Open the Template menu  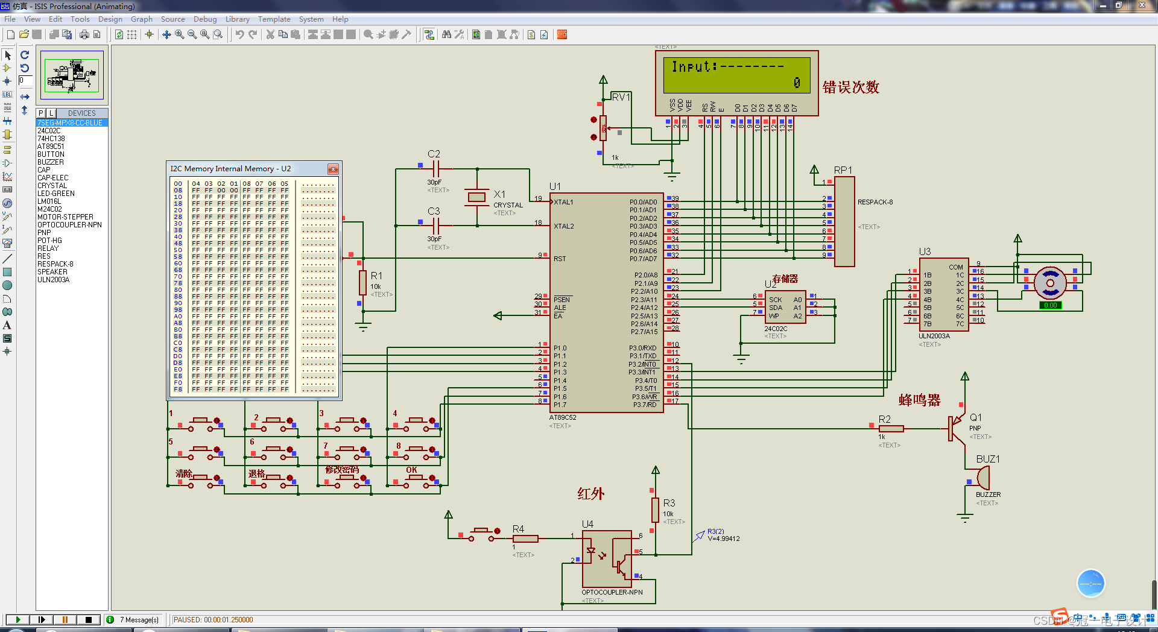point(274,19)
